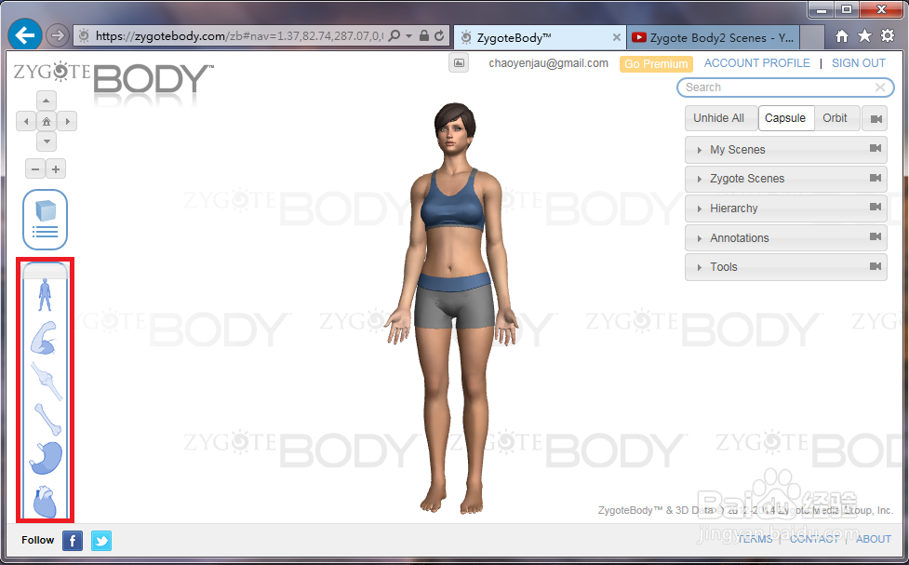Image resolution: width=909 pixels, height=565 pixels.
Task: Reset view with navigation home button
Action: pos(47,121)
